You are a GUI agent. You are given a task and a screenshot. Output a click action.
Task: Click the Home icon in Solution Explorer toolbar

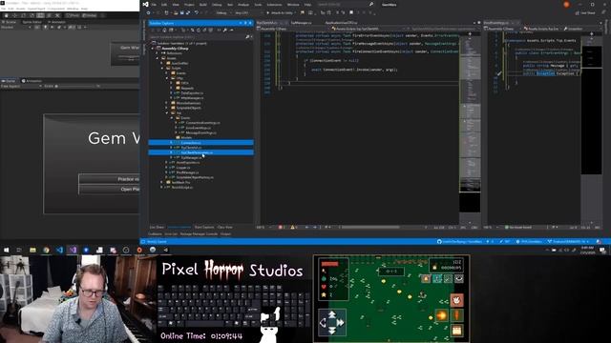click(164, 30)
